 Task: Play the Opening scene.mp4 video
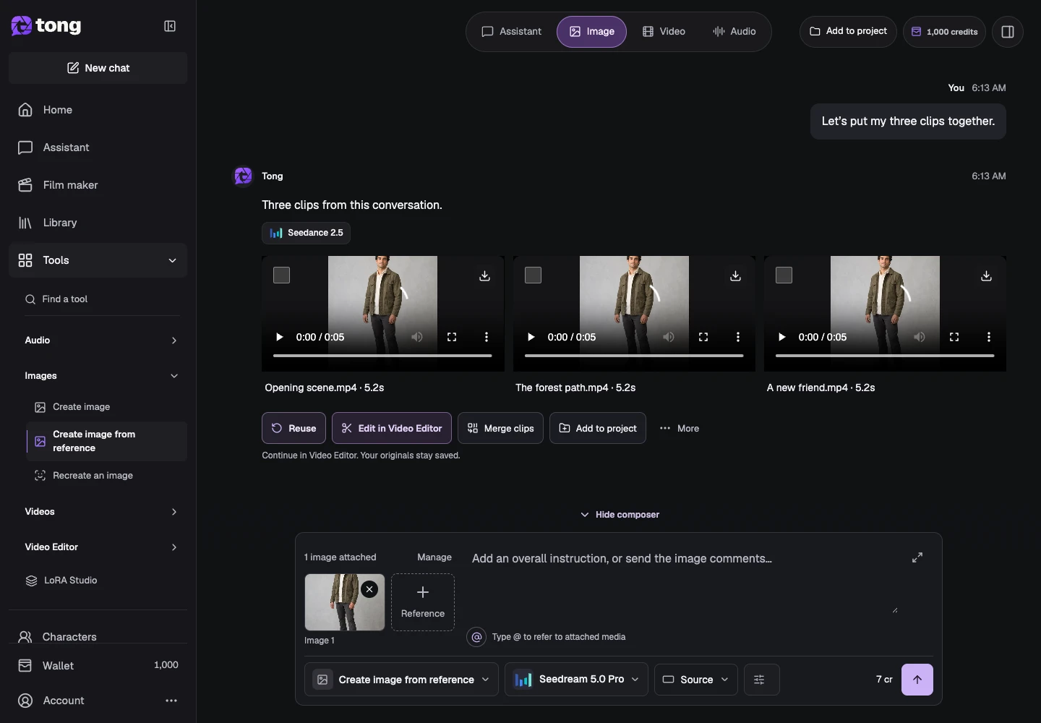[280, 337]
